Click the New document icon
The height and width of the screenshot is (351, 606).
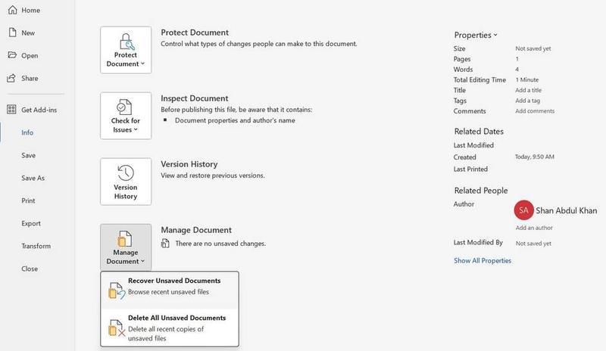click(x=11, y=33)
